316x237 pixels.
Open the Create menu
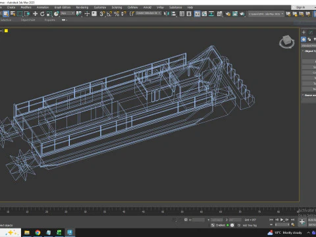[x=11, y=7]
